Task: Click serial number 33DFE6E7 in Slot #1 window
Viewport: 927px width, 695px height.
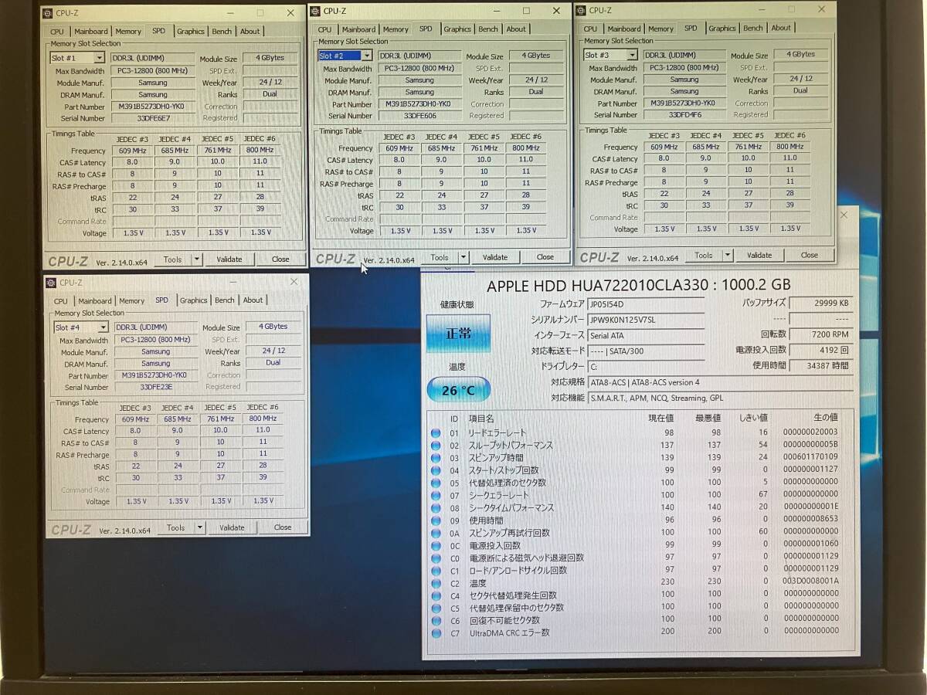Action: coord(154,118)
